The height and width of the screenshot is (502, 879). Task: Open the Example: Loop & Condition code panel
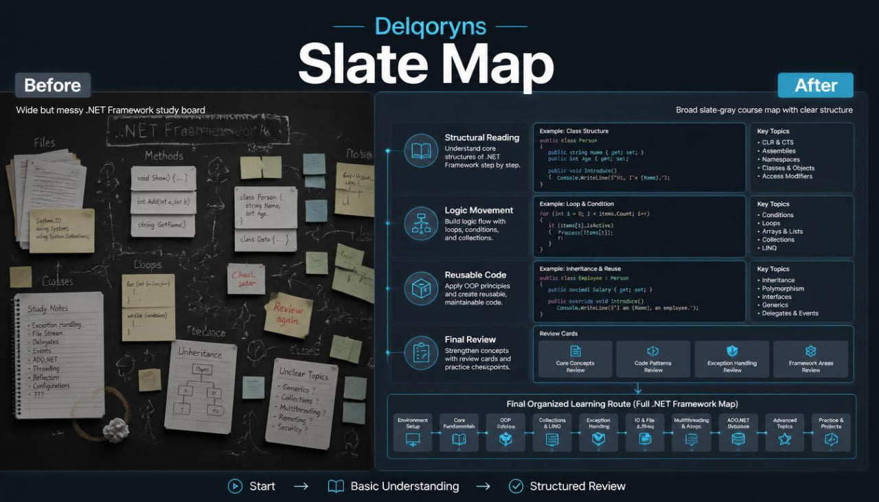(x=639, y=225)
